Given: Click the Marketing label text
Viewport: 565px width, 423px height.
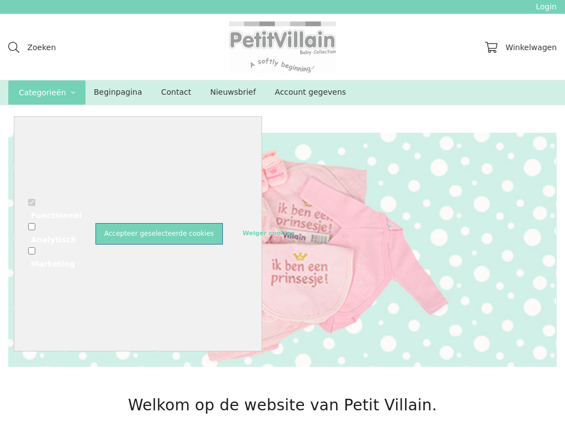Looking at the screenshot, I should 53,264.
